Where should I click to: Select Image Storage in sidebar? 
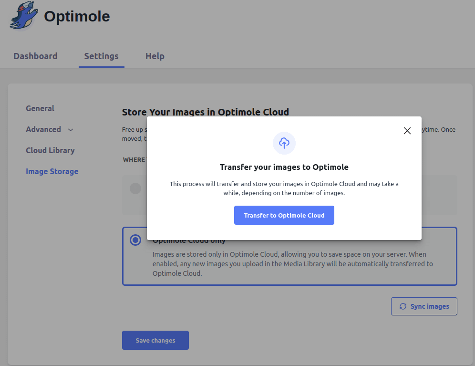tap(52, 171)
